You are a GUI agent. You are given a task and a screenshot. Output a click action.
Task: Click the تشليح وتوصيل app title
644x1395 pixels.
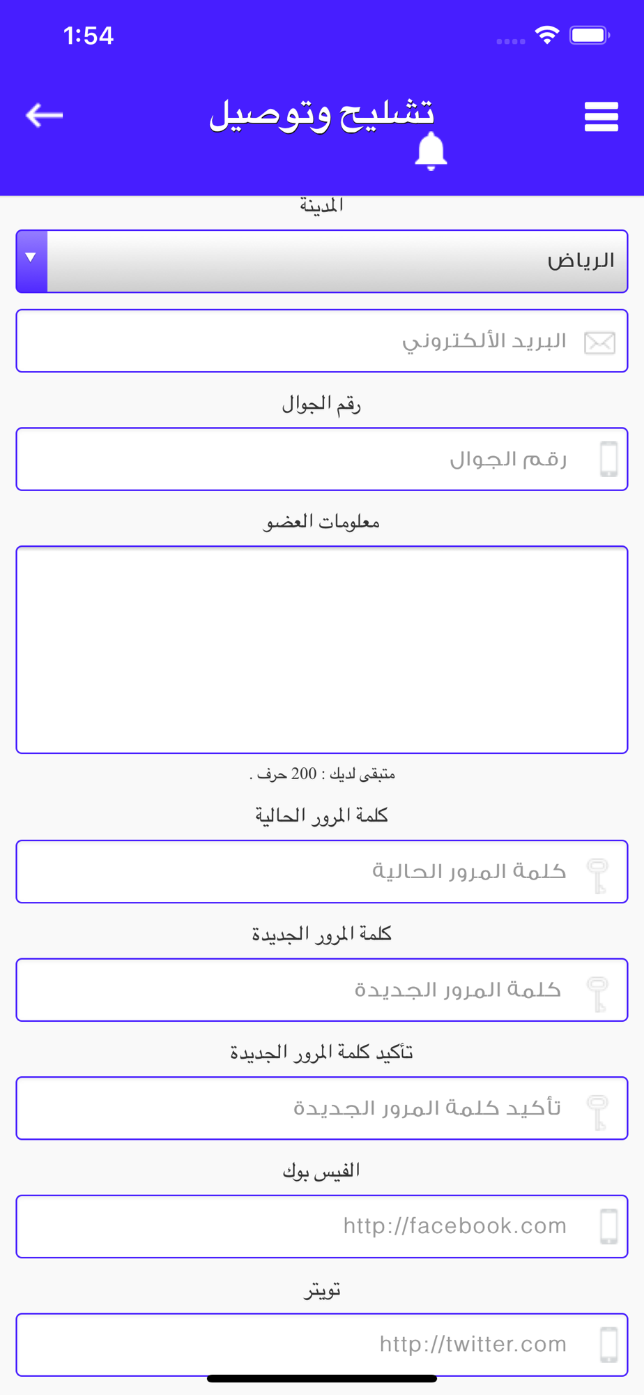[x=321, y=114]
